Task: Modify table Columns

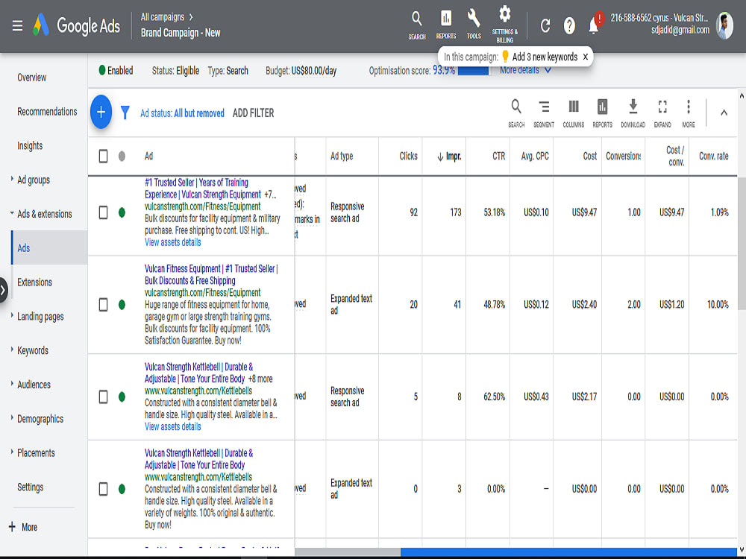Action: coord(573,113)
